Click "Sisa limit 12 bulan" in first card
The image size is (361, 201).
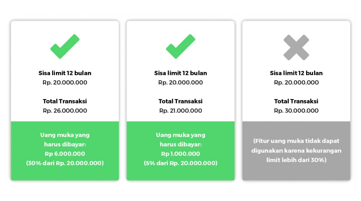(65, 73)
